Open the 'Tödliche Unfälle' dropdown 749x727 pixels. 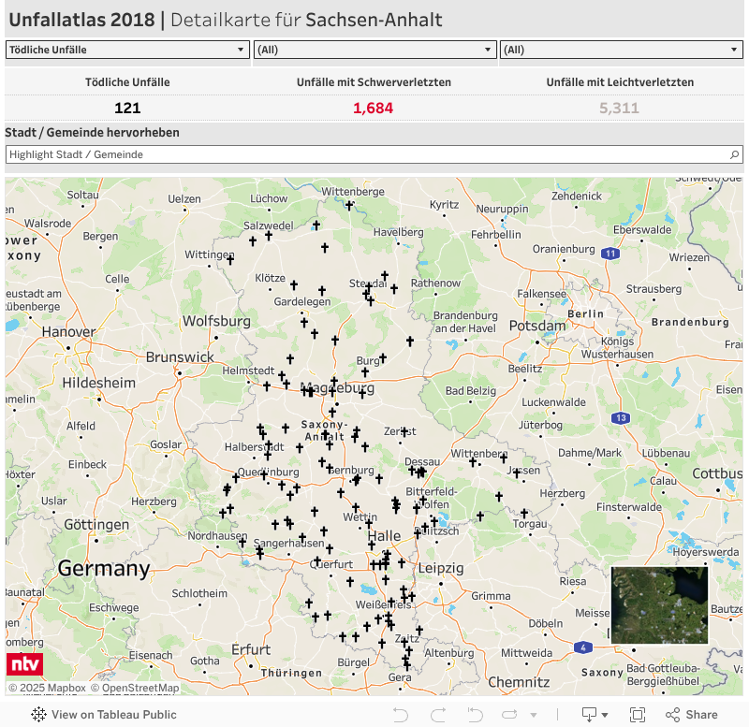[x=126, y=50]
